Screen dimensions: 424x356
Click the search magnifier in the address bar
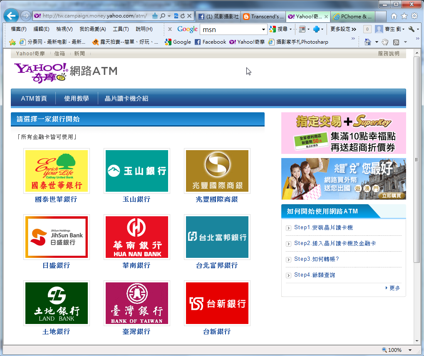pos(163,16)
